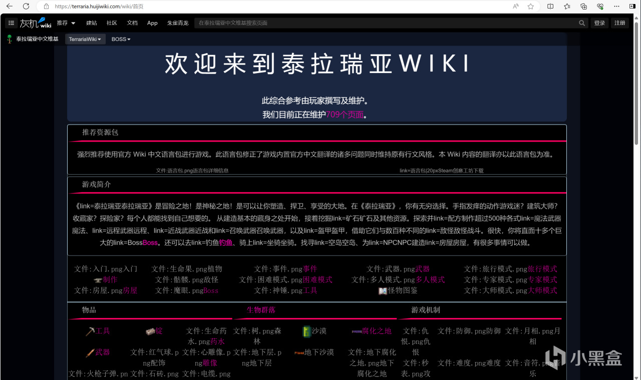Click the ingot icon next to 锭

click(x=150, y=331)
